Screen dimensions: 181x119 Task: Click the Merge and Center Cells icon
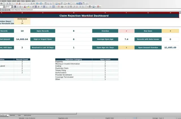pyautogui.click(x=53, y=7)
